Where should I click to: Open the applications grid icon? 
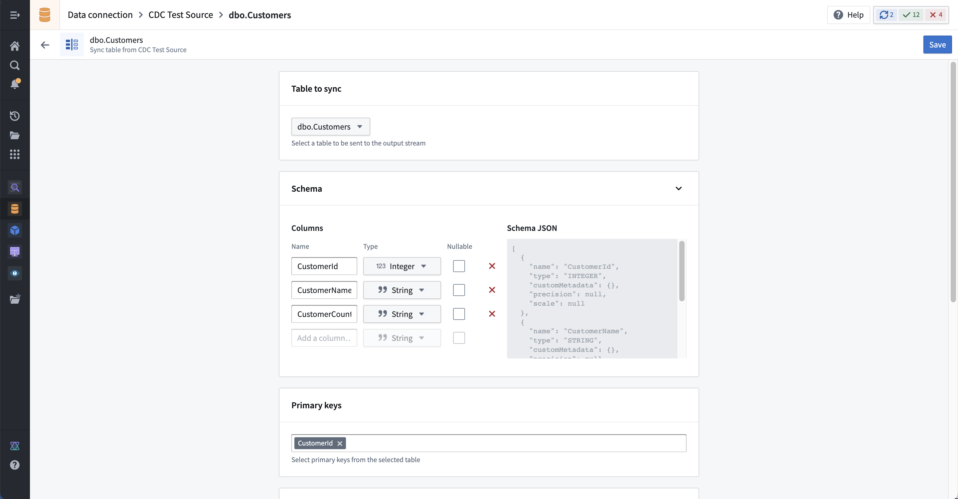point(15,154)
